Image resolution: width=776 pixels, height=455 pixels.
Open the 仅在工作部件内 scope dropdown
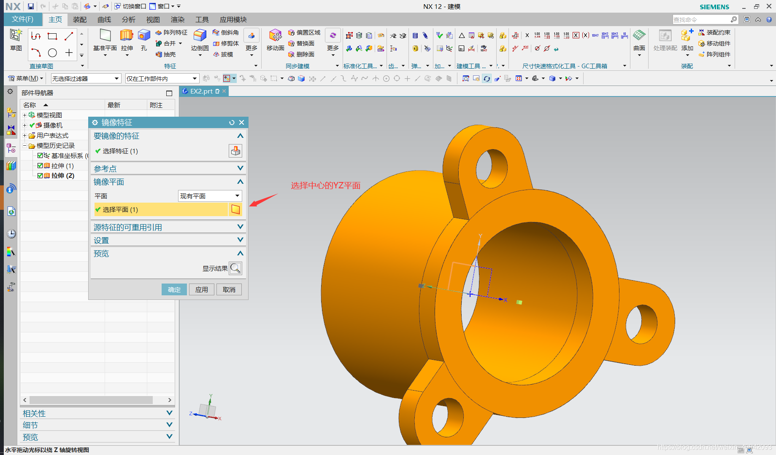click(x=162, y=78)
